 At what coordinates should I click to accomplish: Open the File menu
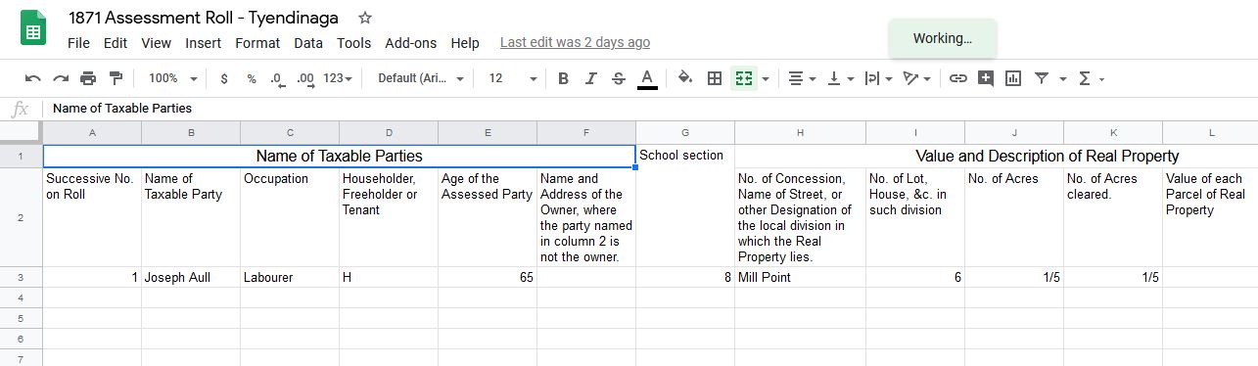78,43
